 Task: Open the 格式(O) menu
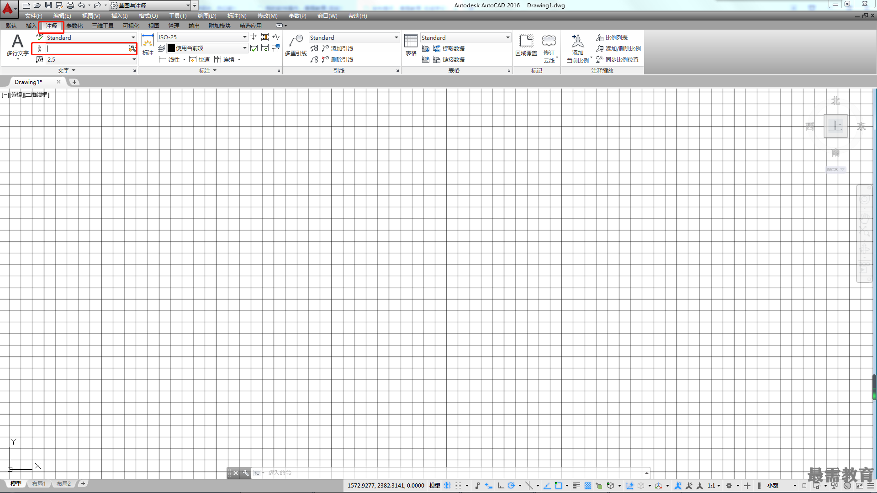[x=148, y=16]
